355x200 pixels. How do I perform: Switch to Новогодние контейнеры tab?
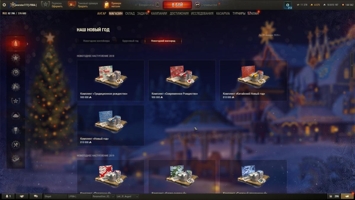click(x=96, y=41)
